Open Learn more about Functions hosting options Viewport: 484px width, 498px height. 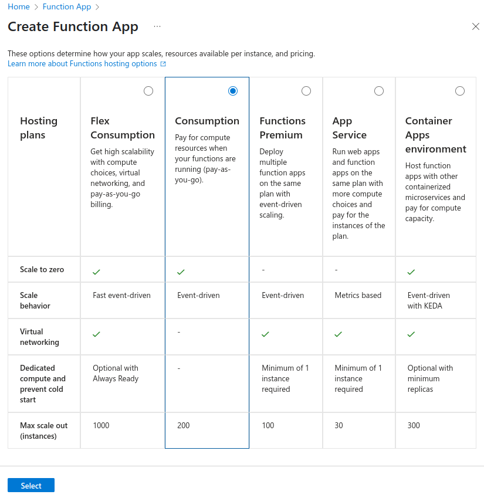coord(82,63)
